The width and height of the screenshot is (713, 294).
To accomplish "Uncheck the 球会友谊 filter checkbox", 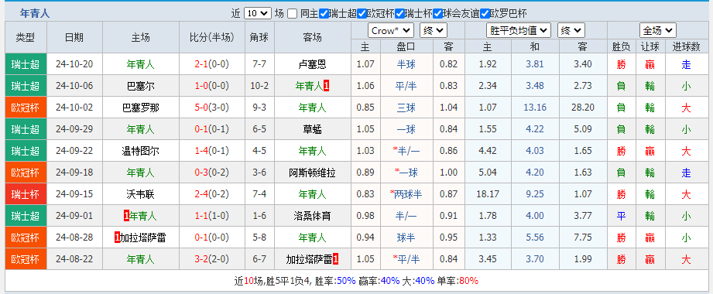I will coord(438,14).
